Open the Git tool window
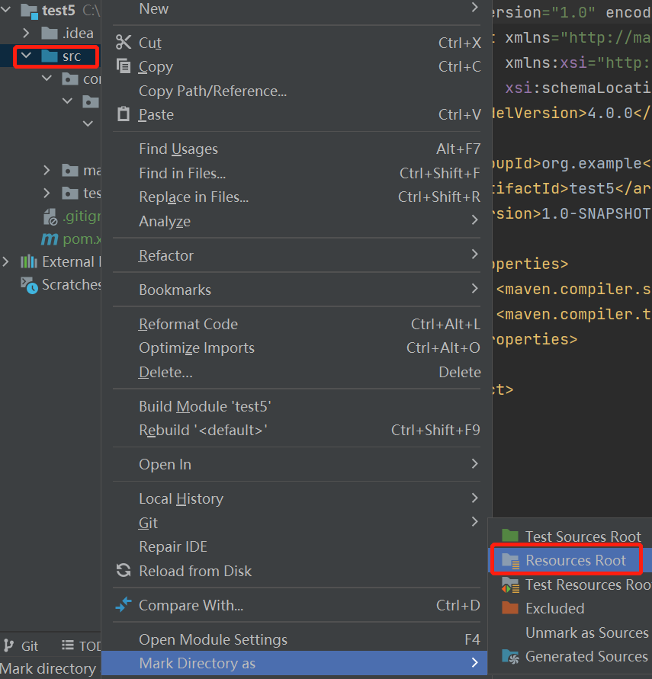This screenshot has width=652, height=679. click(21, 645)
